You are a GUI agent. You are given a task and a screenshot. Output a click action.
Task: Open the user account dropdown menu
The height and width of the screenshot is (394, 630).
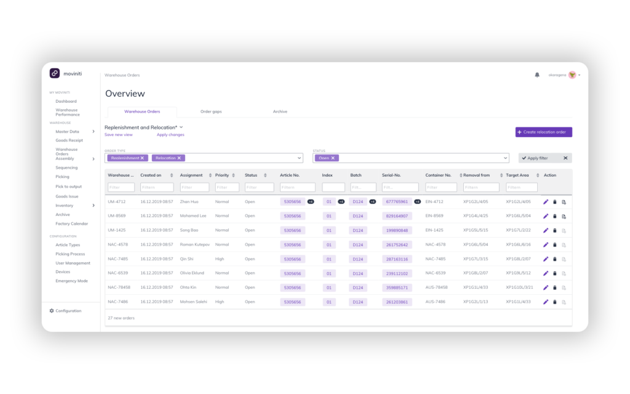[x=580, y=75]
